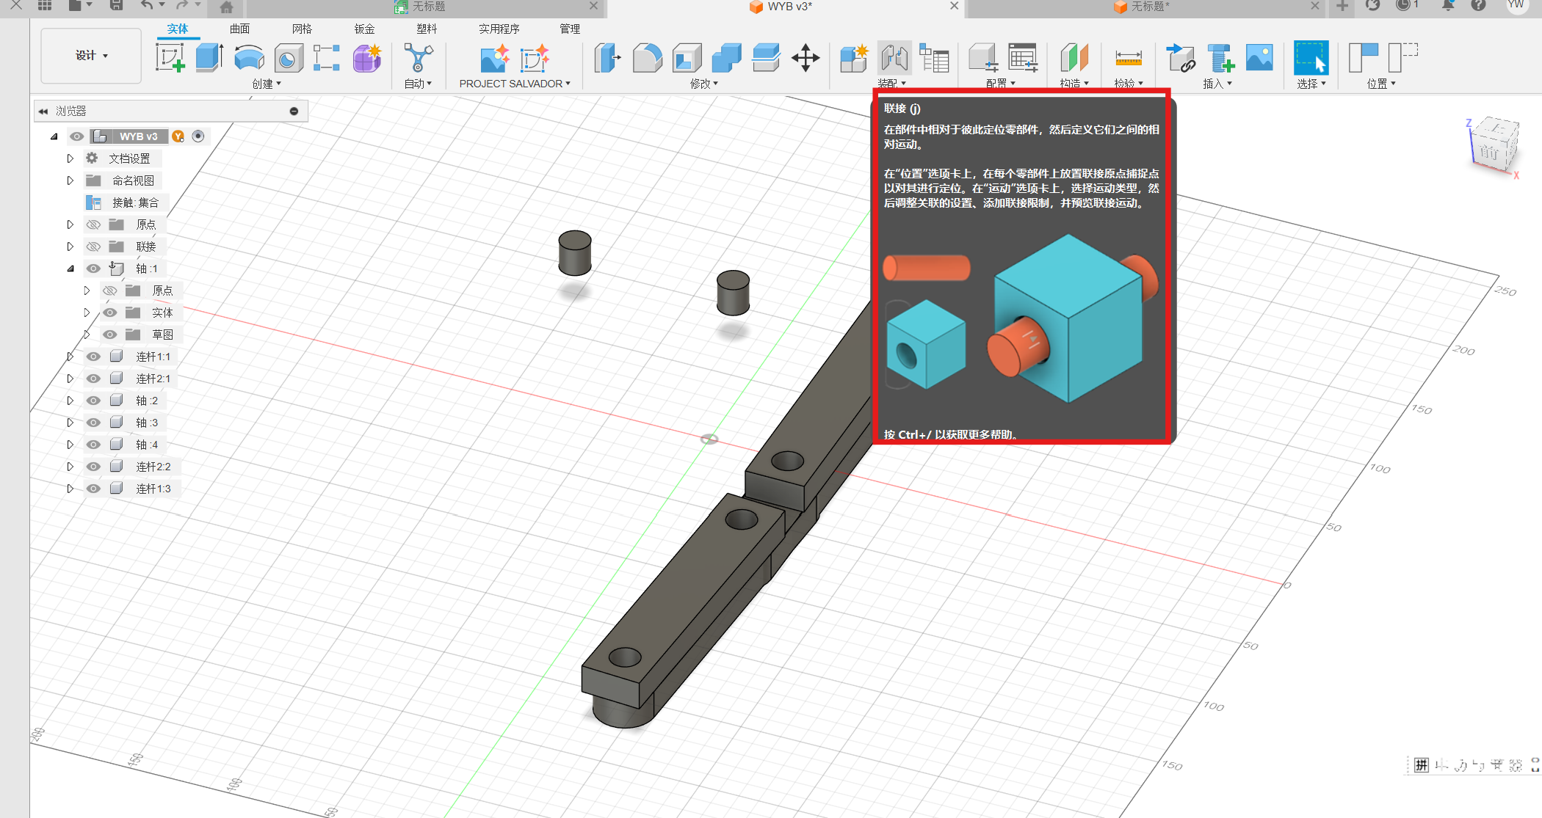Open the 插入 dropdown menu
This screenshot has width=1542, height=818.
1217,84
